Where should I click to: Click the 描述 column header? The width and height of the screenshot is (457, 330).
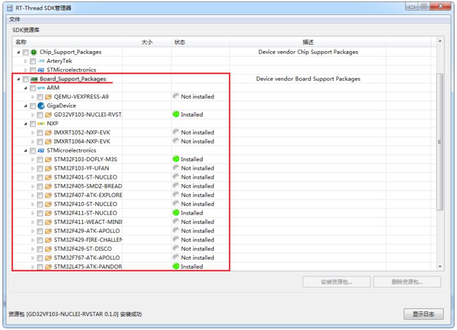pos(308,42)
